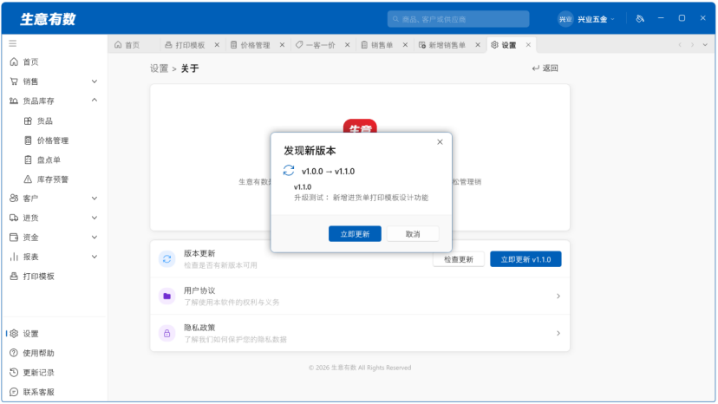Click the theme paint bucket icon
Image resolution: width=718 pixels, height=404 pixels.
click(x=640, y=19)
